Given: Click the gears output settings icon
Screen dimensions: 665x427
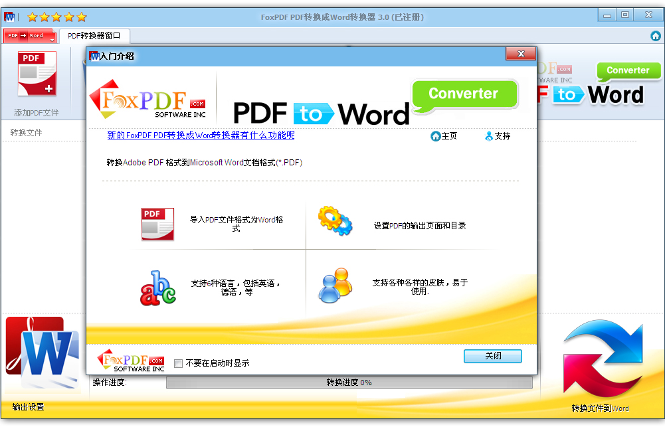Looking at the screenshot, I should pyautogui.click(x=335, y=220).
